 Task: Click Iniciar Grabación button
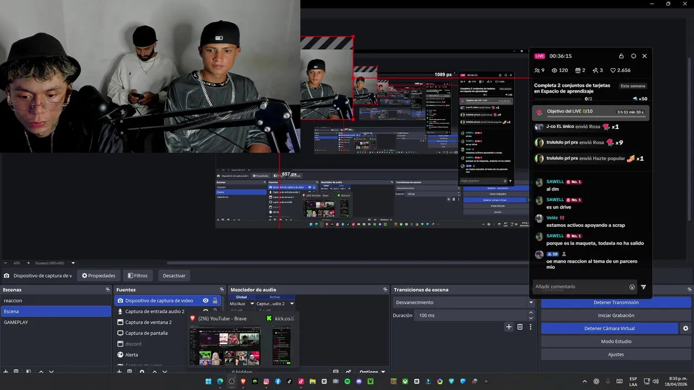coord(616,315)
